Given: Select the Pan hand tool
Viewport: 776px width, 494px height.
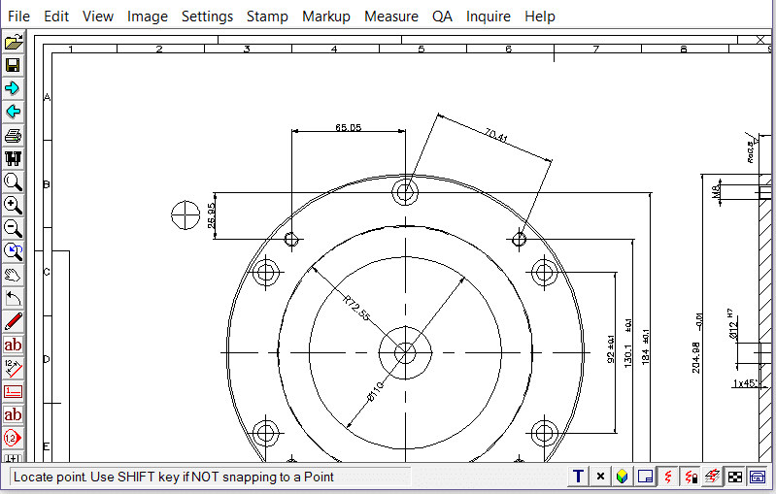Looking at the screenshot, I should point(13,275).
